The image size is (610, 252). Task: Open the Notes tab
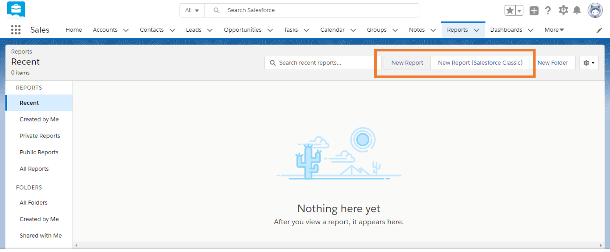pos(417,30)
